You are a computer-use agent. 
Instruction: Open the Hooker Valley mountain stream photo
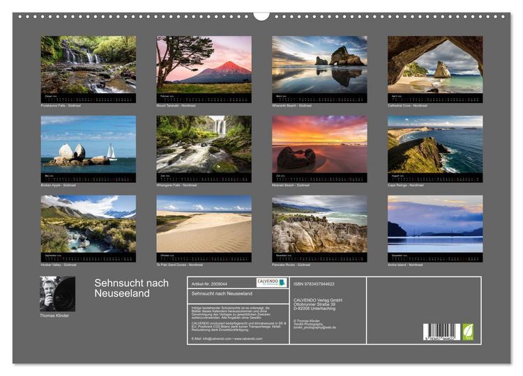click(x=89, y=224)
